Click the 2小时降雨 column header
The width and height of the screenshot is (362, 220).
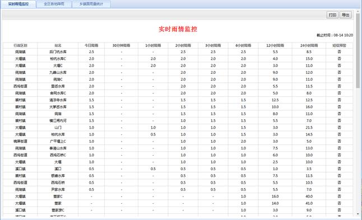click(x=183, y=45)
